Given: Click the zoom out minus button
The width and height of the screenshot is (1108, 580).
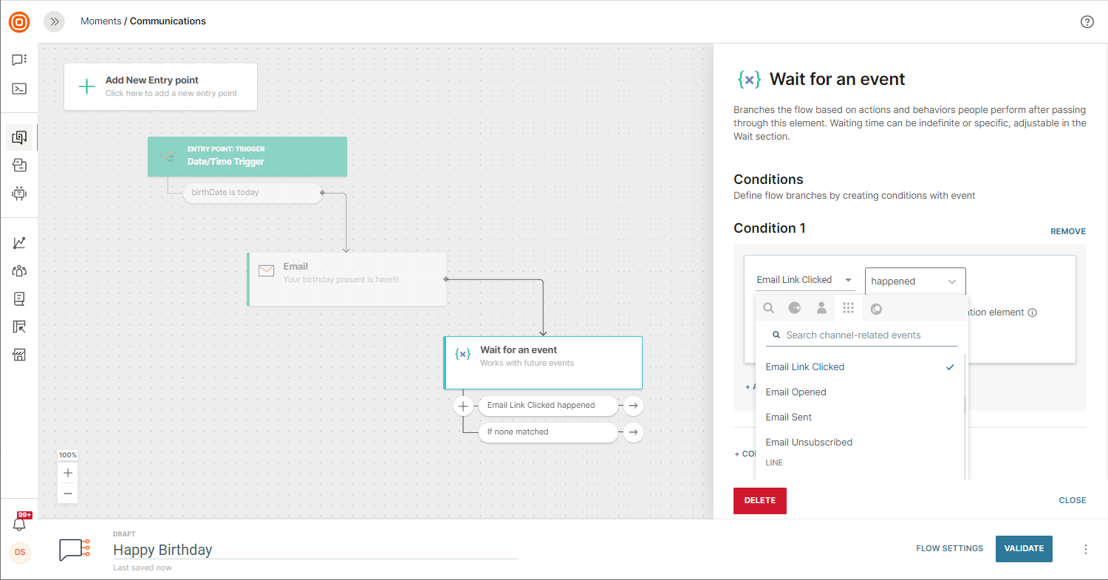Looking at the screenshot, I should (x=68, y=493).
